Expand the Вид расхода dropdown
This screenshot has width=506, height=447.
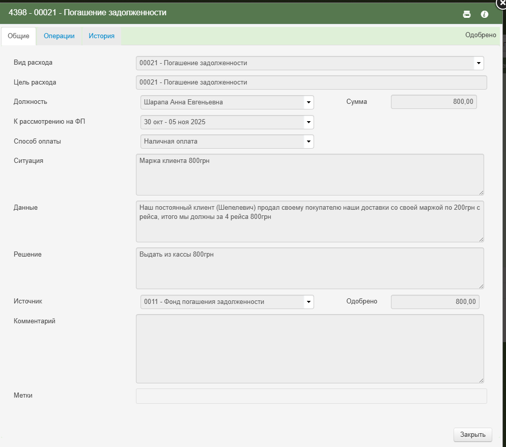479,63
